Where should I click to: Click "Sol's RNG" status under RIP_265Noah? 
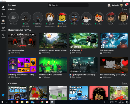point(38,26)
